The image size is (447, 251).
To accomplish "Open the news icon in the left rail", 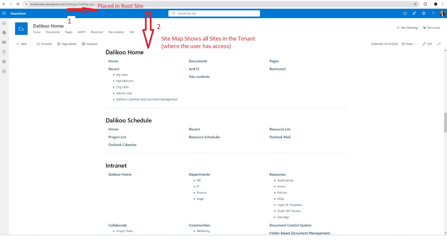I will point(4,42).
